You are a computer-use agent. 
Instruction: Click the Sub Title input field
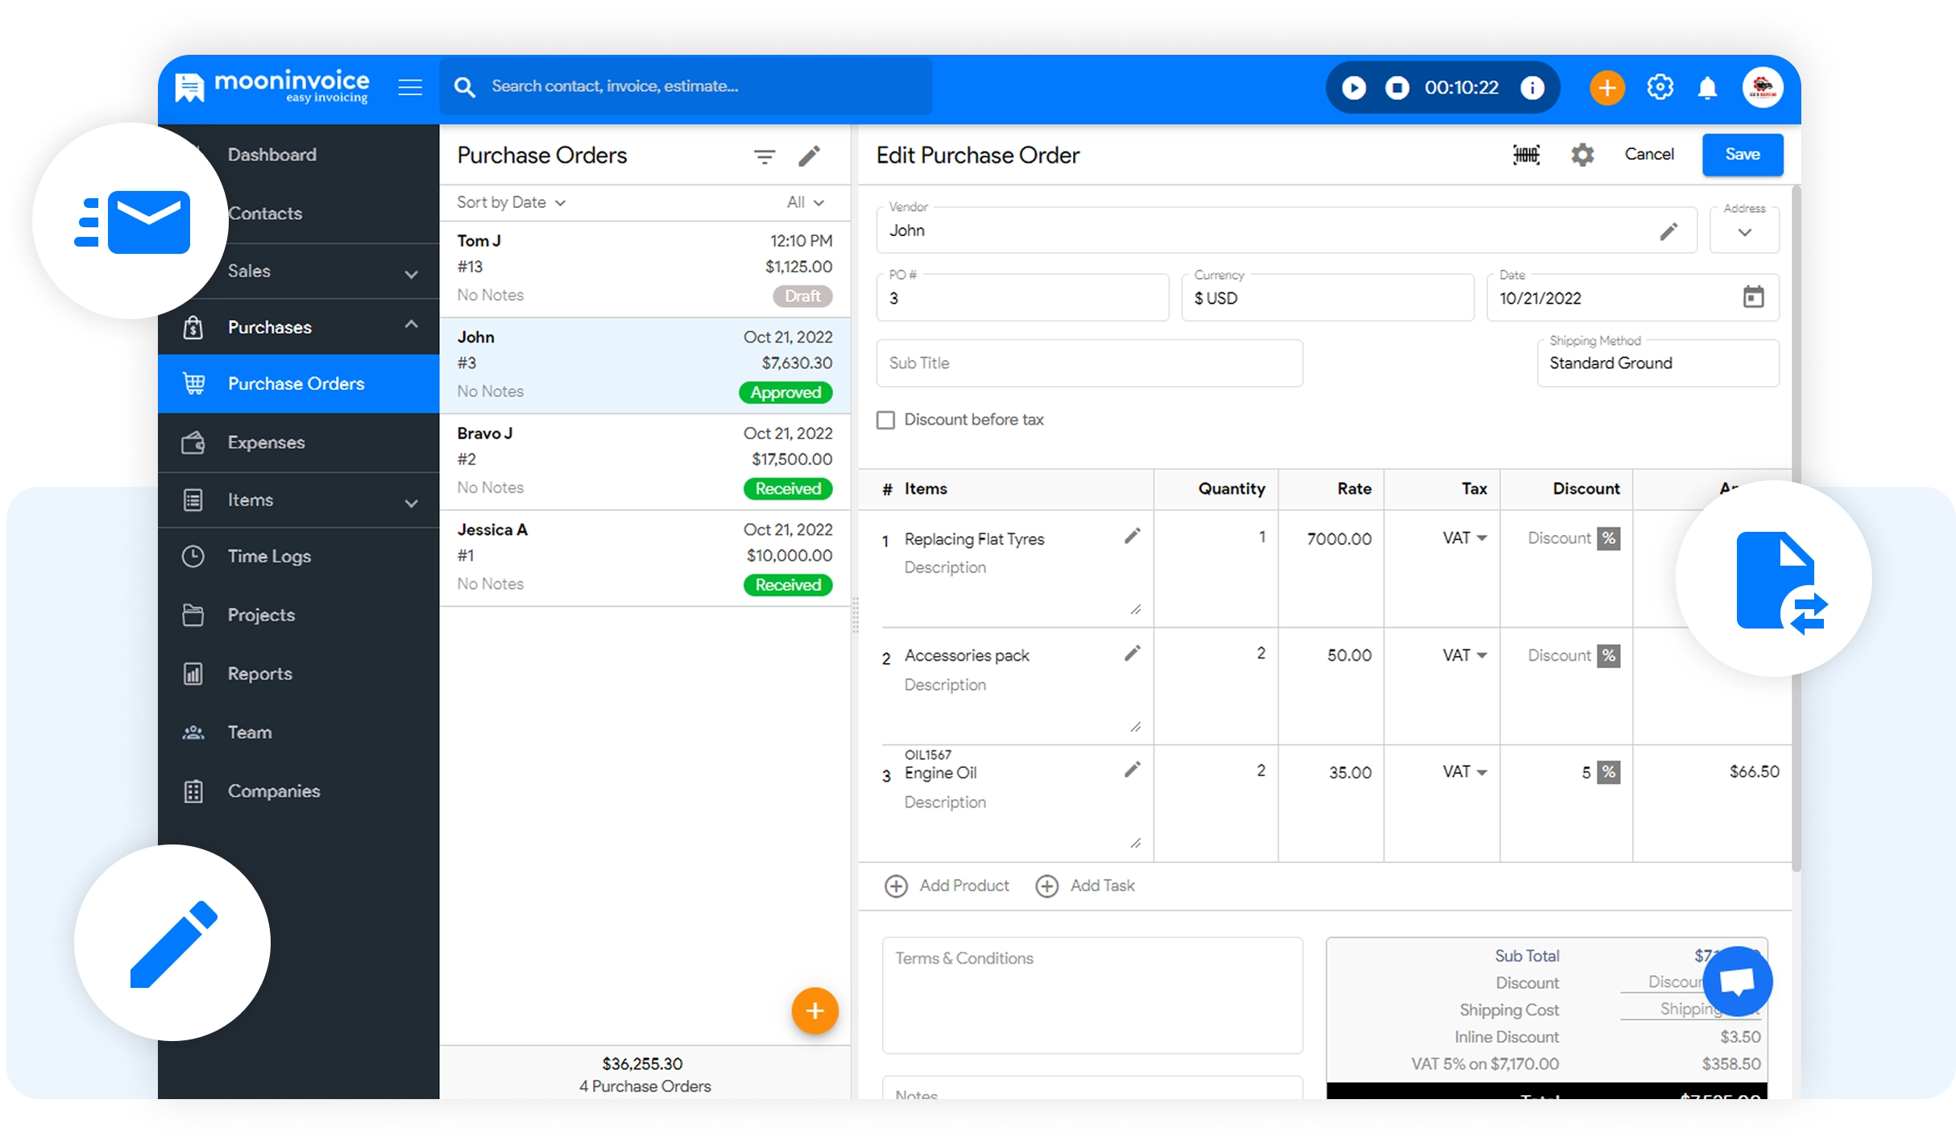[x=1088, y=363]
